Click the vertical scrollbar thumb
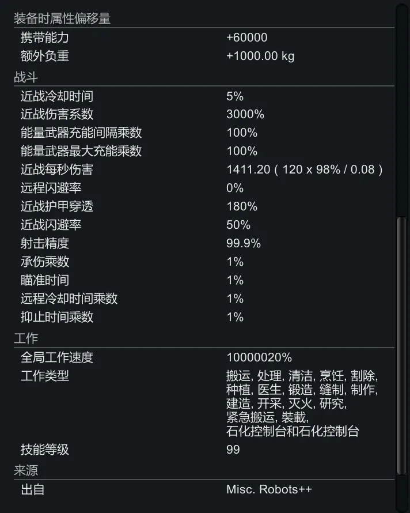This screenshot has width=410, height=513. pyautogui.click(x=401, y=346)
